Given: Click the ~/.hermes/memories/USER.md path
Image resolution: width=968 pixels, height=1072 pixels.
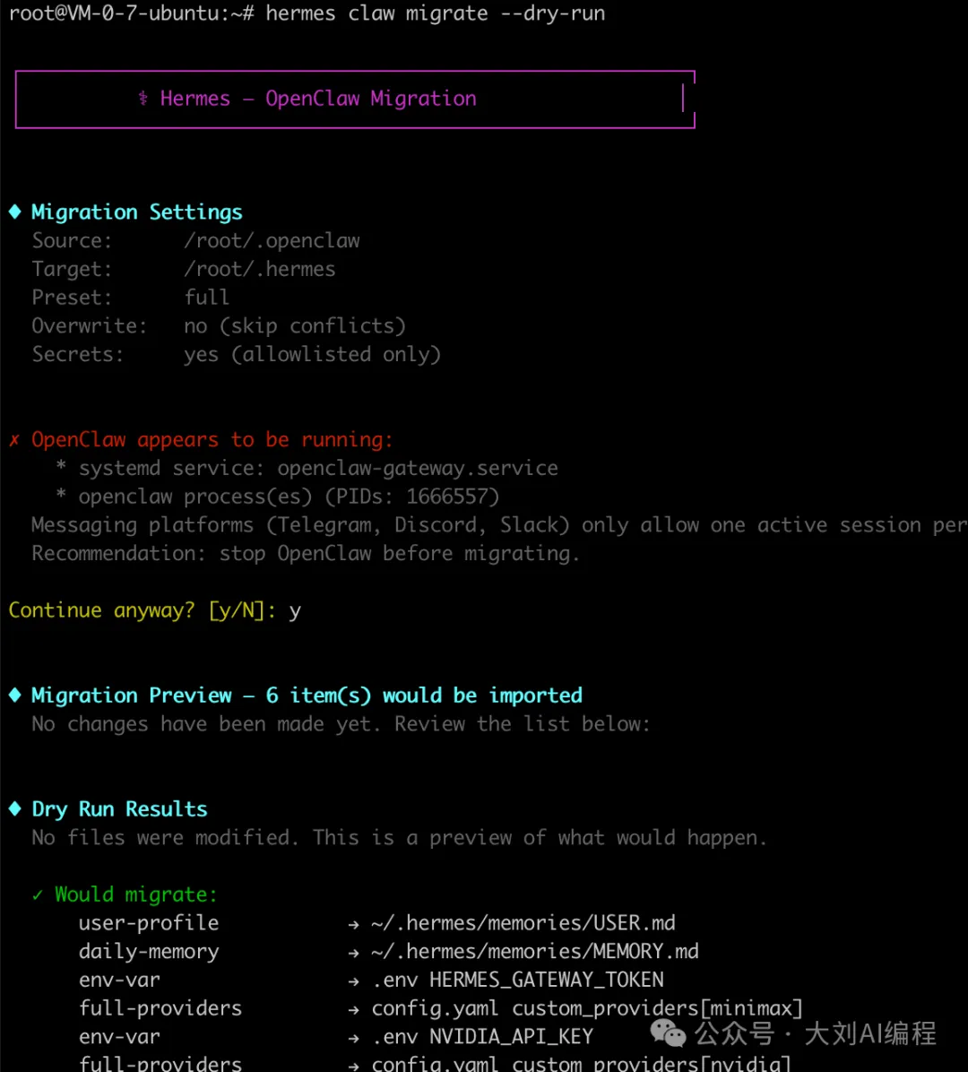Looking at the screenshot, I should 523,923.
